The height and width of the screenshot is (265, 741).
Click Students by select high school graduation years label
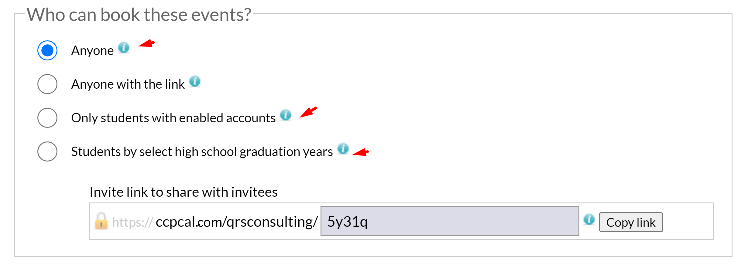click(202, 151)
